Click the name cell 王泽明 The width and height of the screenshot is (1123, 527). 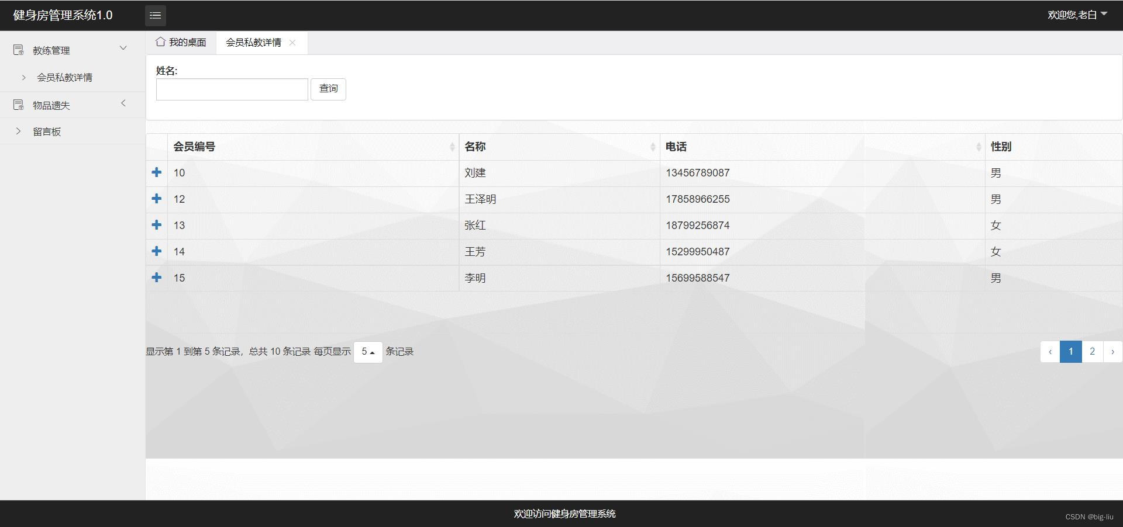point(560,199)
